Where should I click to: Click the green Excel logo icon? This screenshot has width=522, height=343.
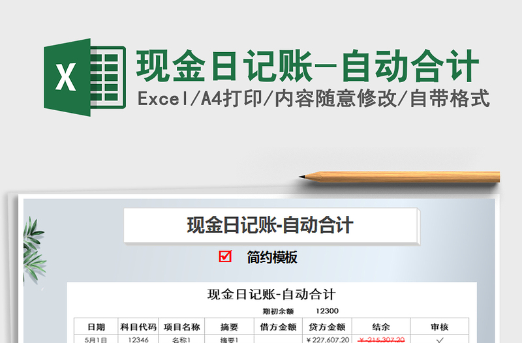click(x=85, y=78)
